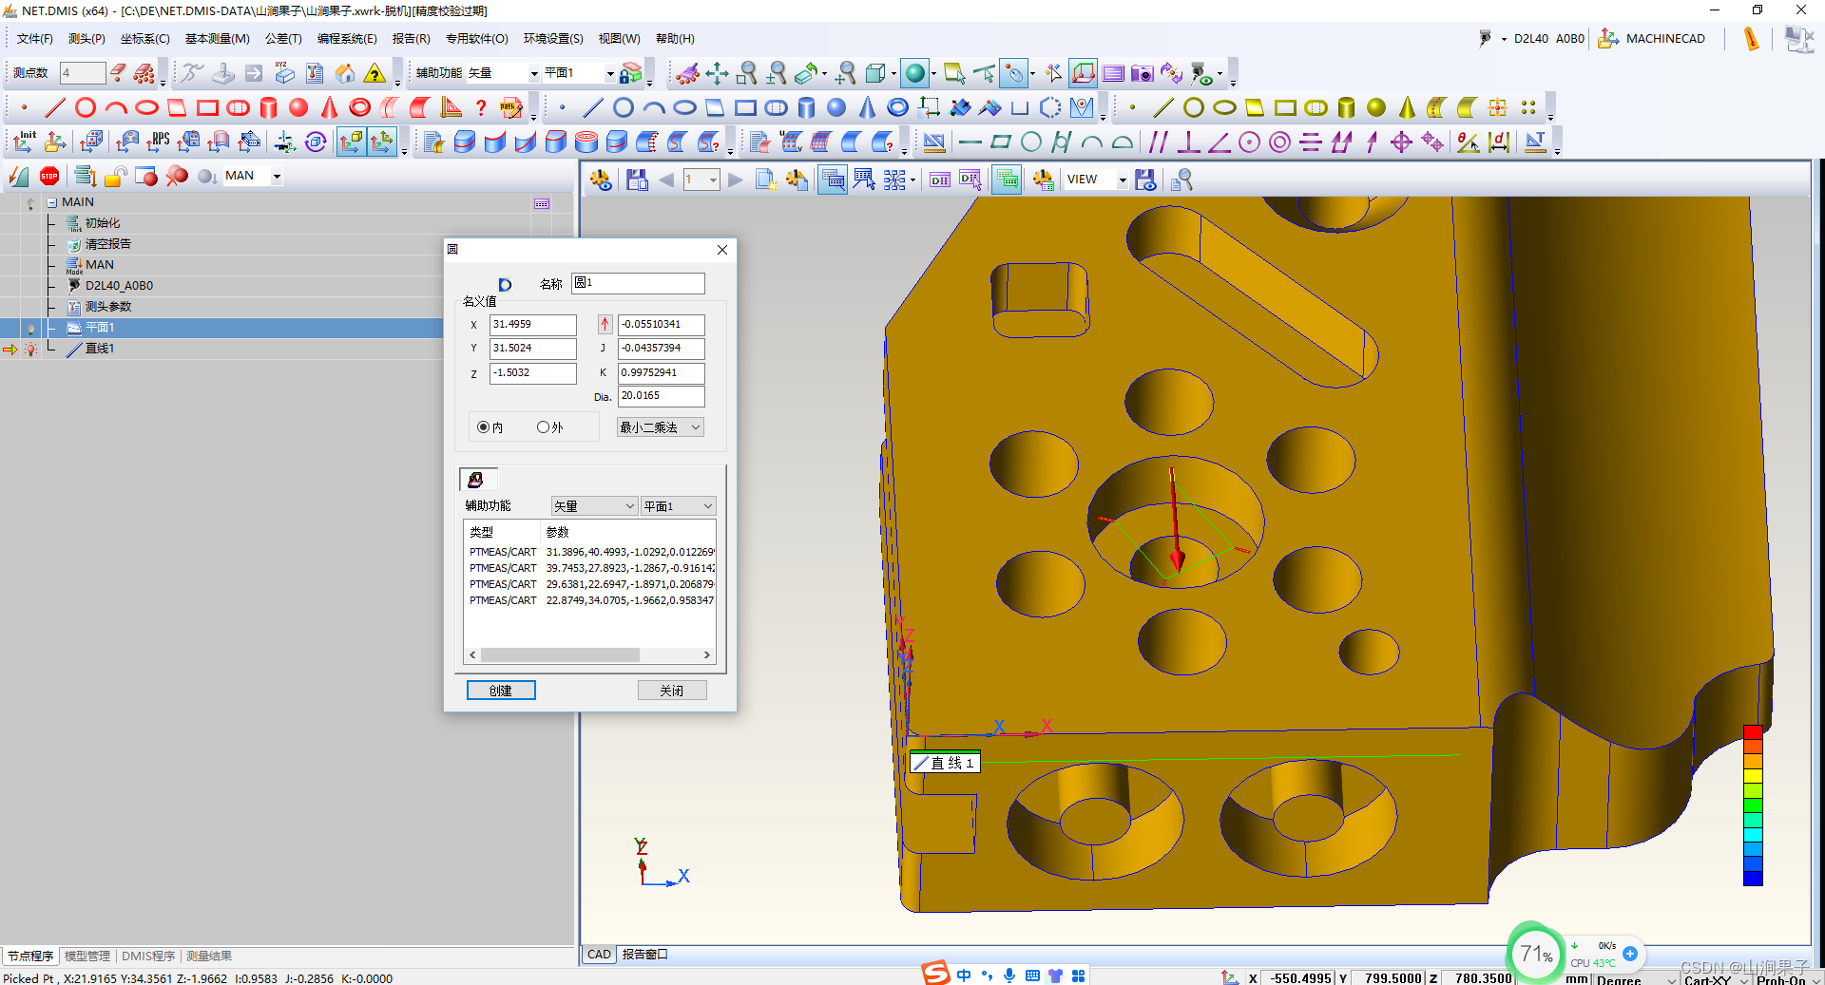Open the 文件(F) menu
The width and height of the screenshot is (1825, 985).
(x=35, y=39)
